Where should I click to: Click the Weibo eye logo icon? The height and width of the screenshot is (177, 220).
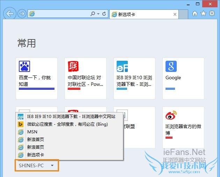171,115
